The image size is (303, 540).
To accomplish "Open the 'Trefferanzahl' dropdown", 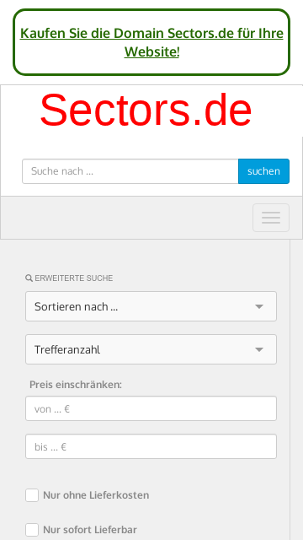I will point(151,349).
